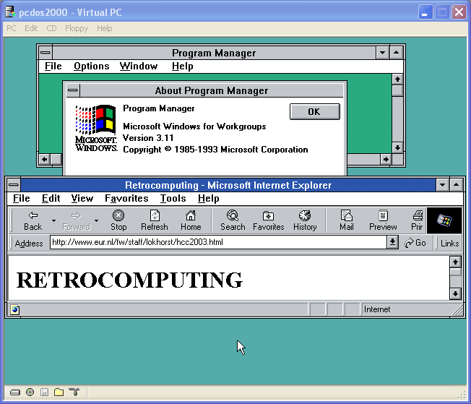Click Program Manager horizontal scroll right arrow

(x=386, y=159)
